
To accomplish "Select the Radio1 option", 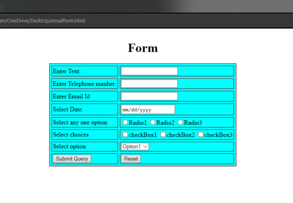I will (125, 122).
